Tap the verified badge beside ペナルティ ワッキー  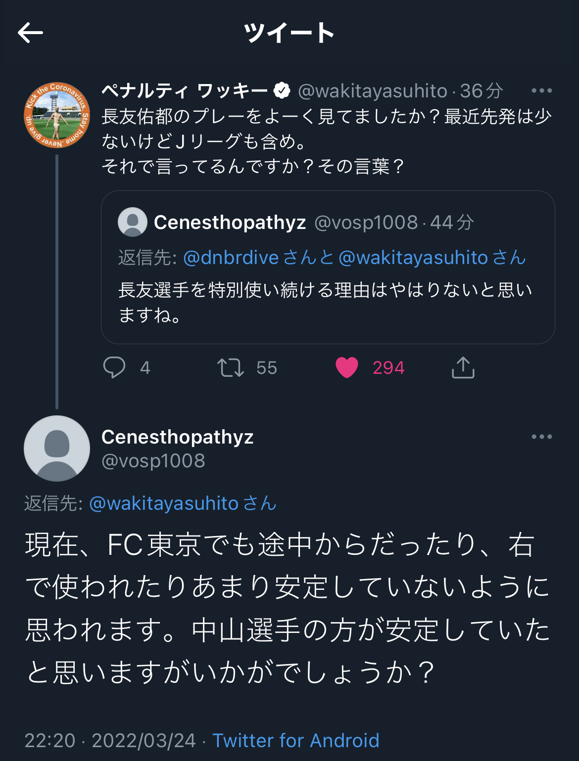pos(282,90)
